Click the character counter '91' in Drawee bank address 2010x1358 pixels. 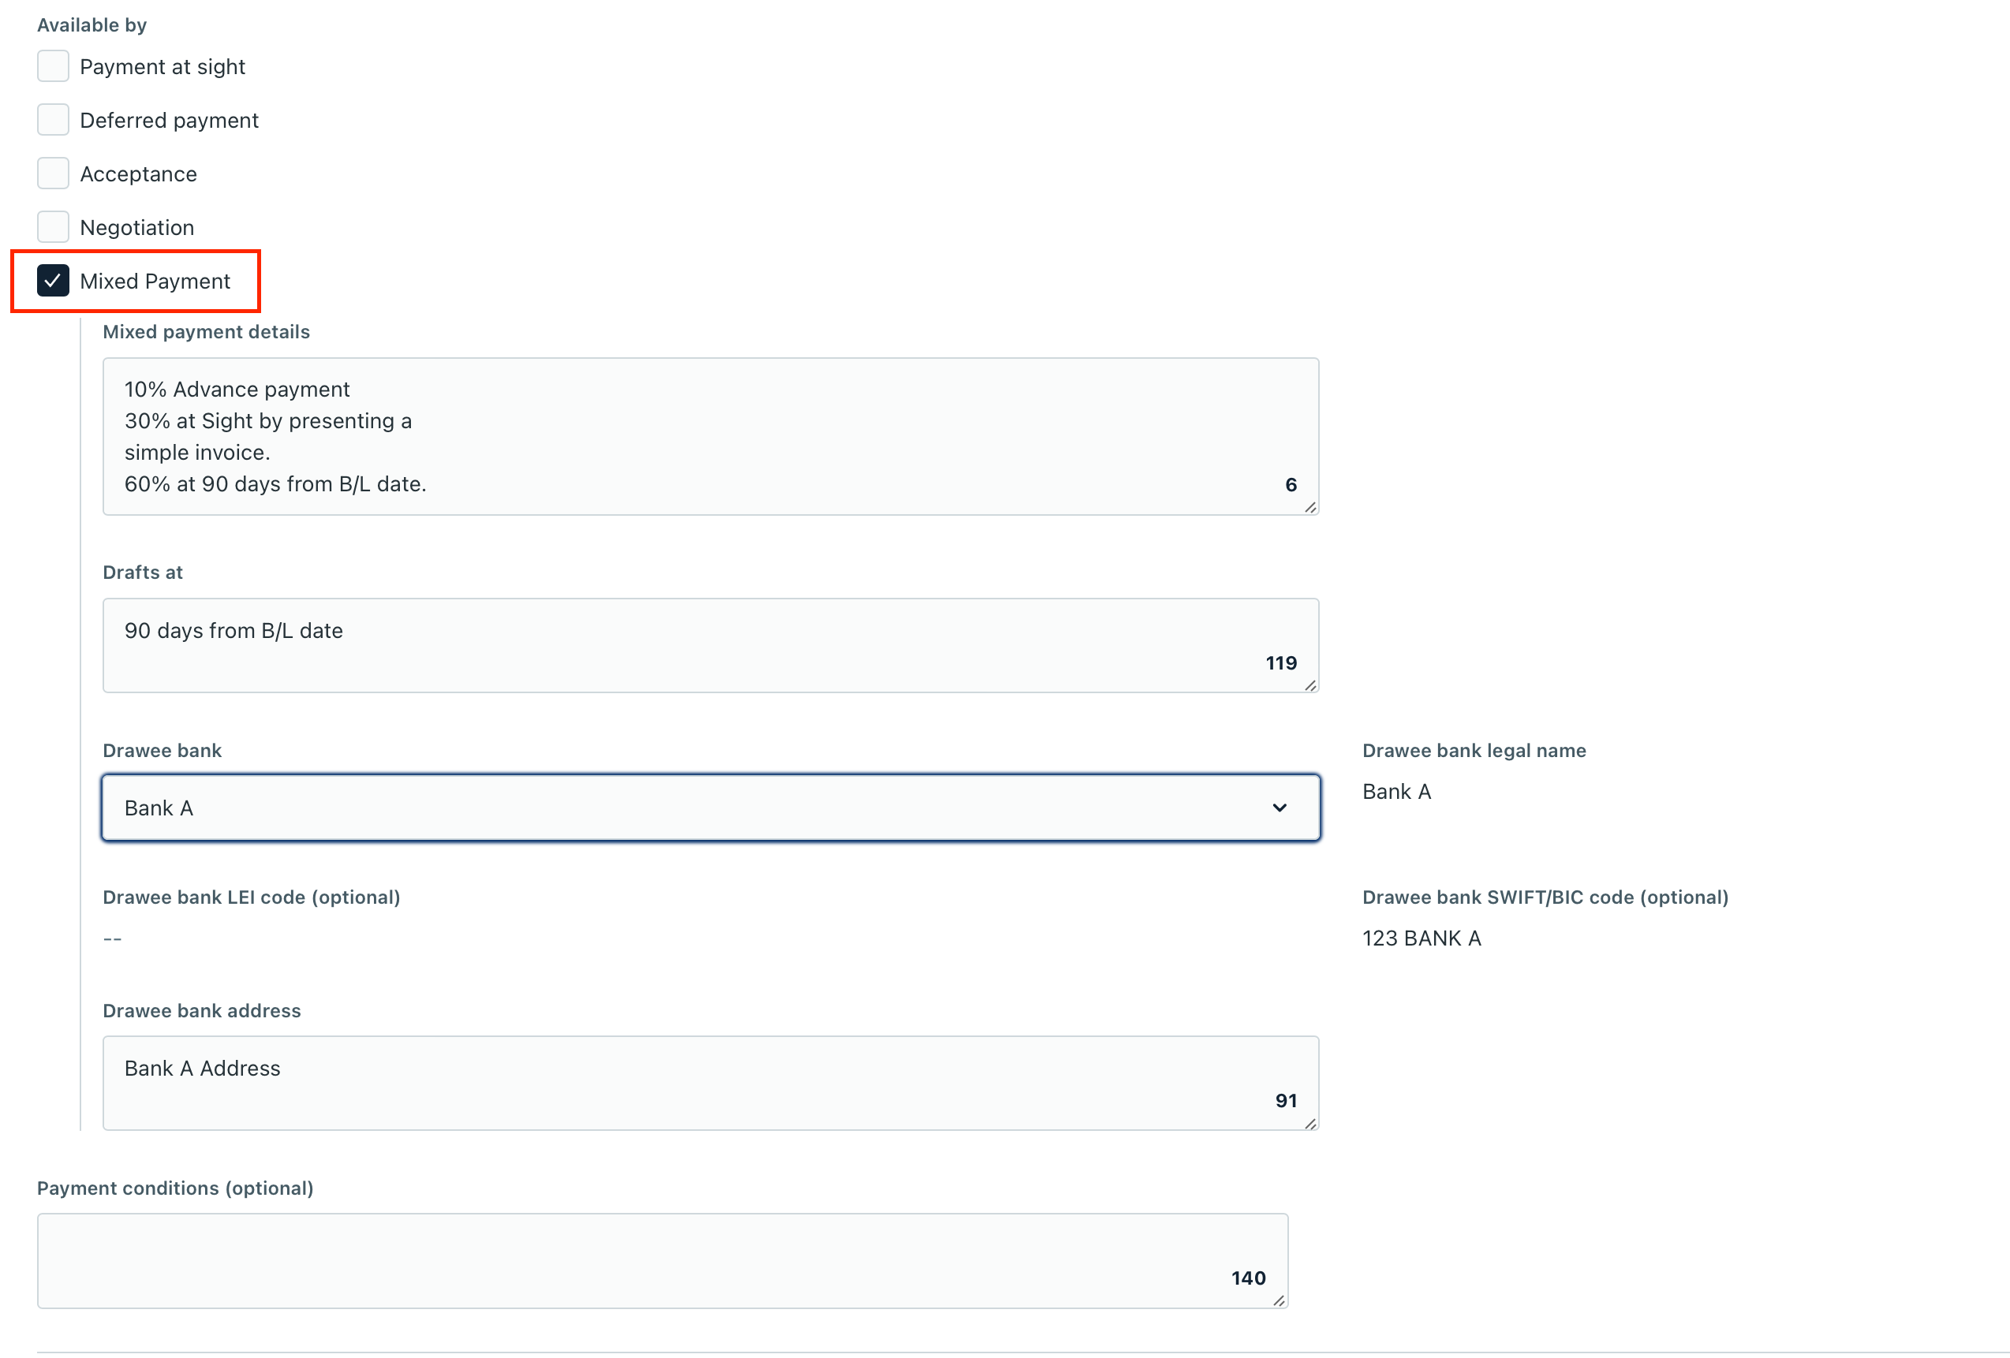(x=1286, y=1100)
